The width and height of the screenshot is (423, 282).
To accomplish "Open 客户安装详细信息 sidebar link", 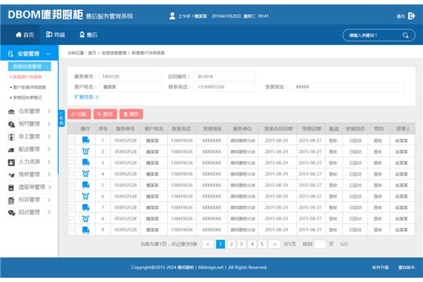I will tap(29, 87).
